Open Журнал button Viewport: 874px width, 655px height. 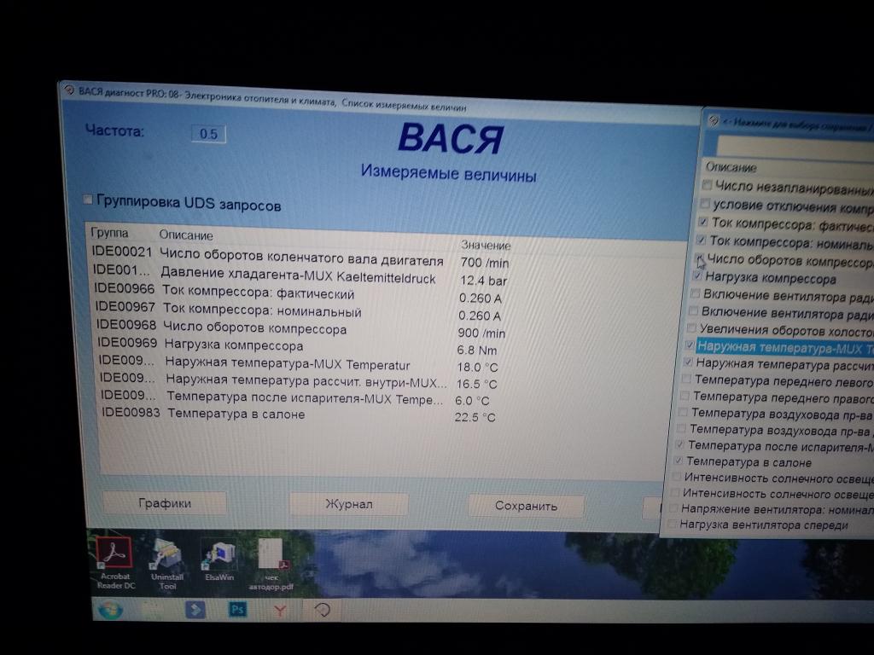349,505
